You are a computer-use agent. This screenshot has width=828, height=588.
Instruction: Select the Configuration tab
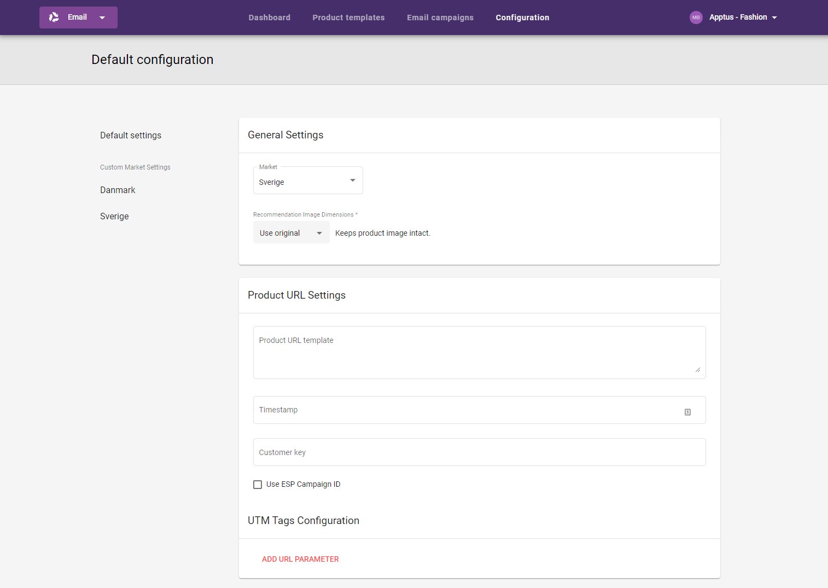tap(522, 18)
